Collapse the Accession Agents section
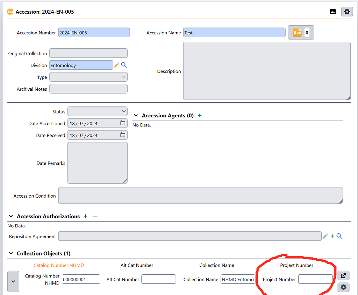The width and height of the screenshot is (358, 295). pos(136,115)
